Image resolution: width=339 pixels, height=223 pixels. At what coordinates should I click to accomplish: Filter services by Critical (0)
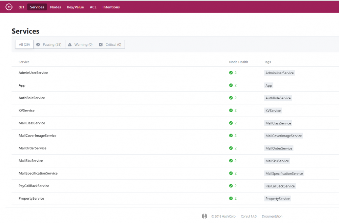[110, 44]
